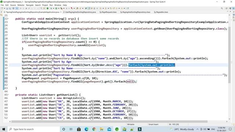Open the Source menu
Image resolution: width=235 pixels, height=132 pixels.
[13, 5]
